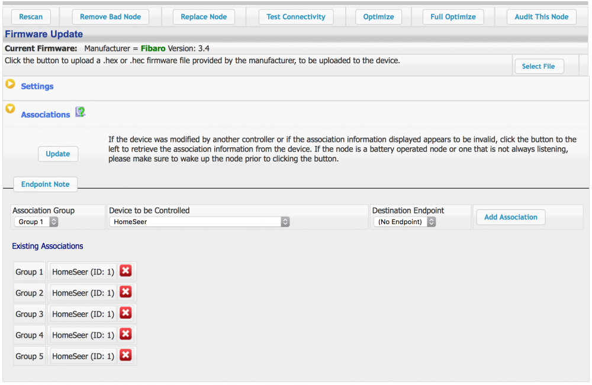Click the Replace Node button
This screenshot has width=592, height=385.
(204, 17)
